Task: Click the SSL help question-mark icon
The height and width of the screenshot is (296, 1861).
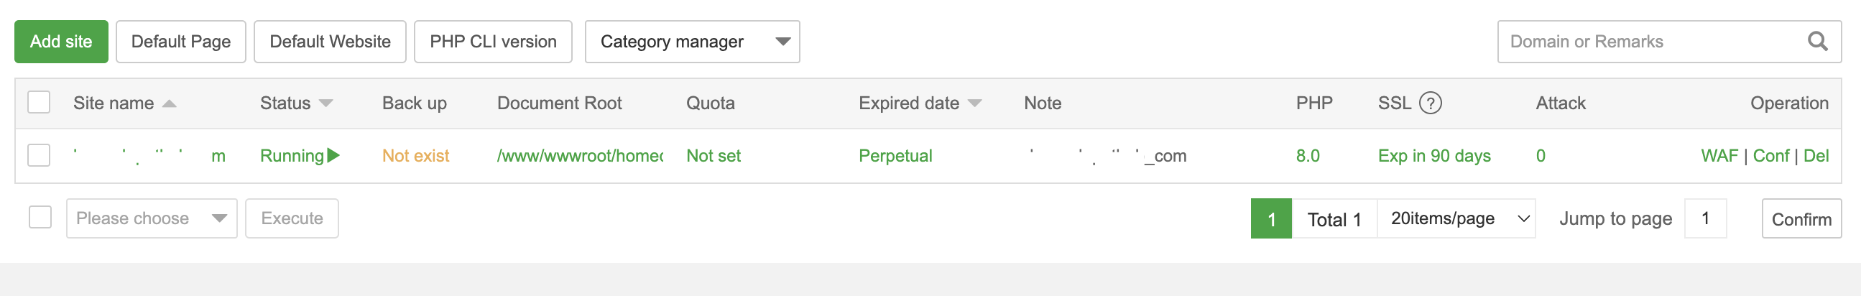Action: click(1430, 103)
